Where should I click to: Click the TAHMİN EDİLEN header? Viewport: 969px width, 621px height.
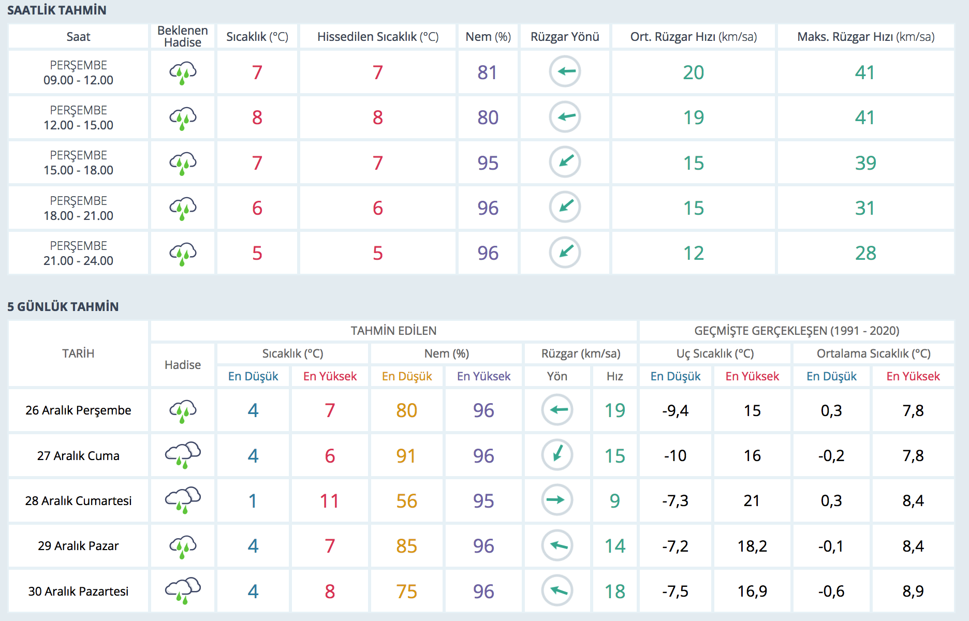coord(393,331)
